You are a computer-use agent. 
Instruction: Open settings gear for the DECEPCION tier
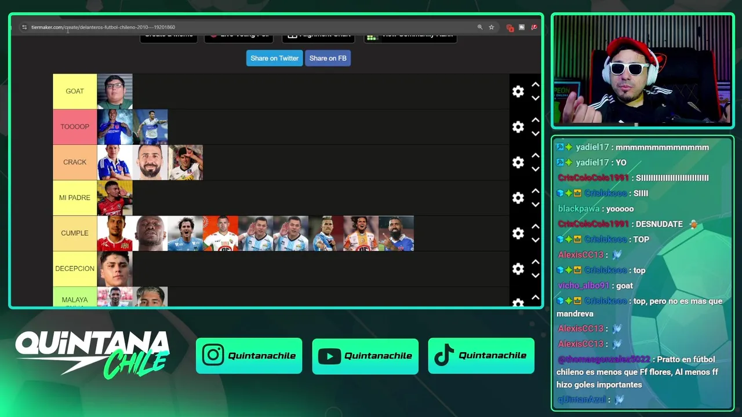(x=518, y=269)
